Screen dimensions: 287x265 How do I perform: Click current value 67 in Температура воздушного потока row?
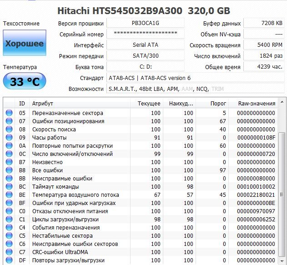[x=157, y=195]
